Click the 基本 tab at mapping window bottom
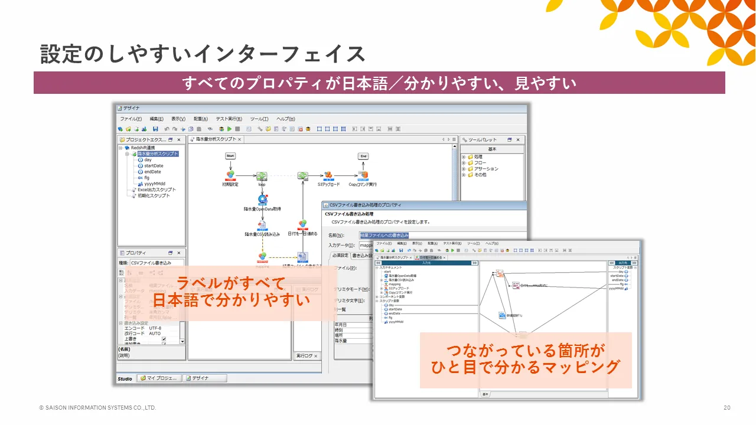The height and width of the screenshot is (425, 756). coord(485,394)
